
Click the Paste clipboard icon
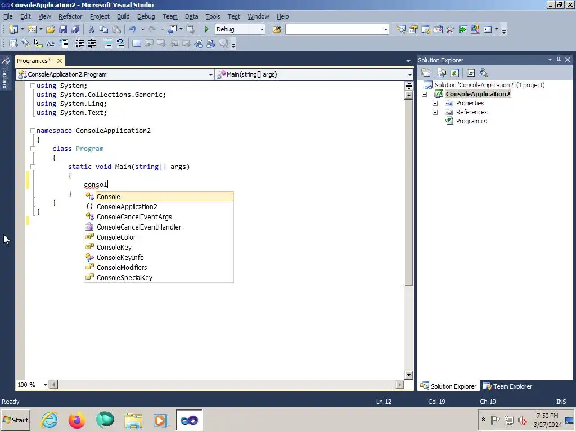tap(116, 29)
